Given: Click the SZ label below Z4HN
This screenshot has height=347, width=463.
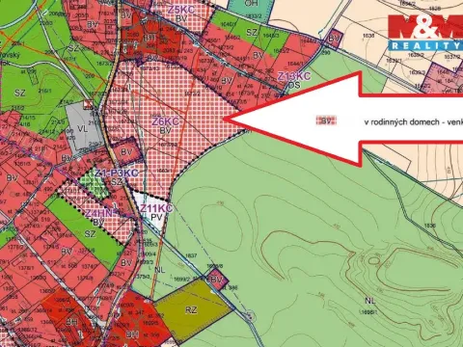Looking at the screenshot, I should coord(90,234).
